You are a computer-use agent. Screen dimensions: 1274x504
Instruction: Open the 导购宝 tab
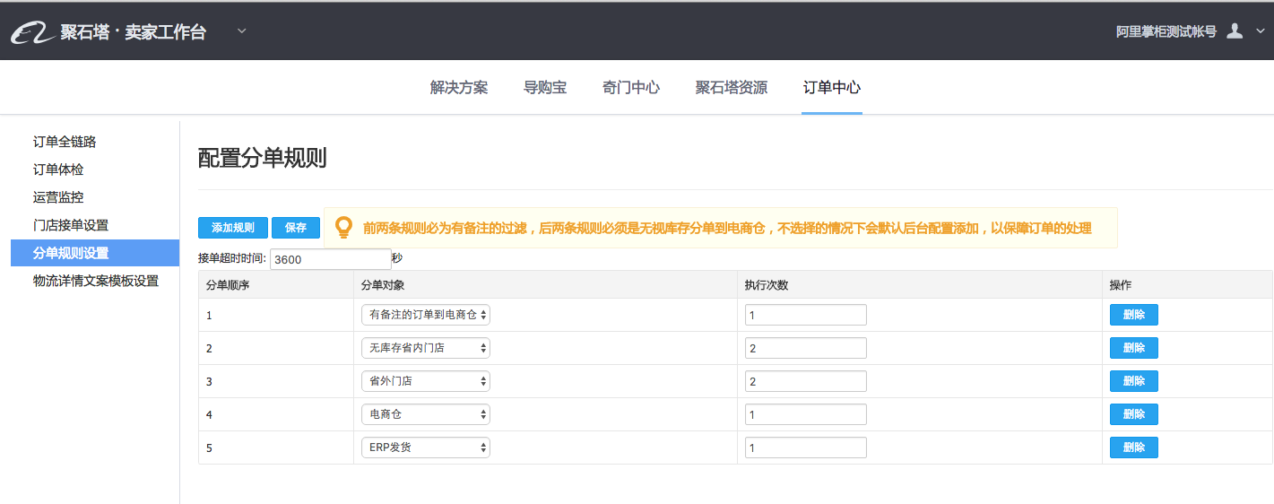click(545, 88)
